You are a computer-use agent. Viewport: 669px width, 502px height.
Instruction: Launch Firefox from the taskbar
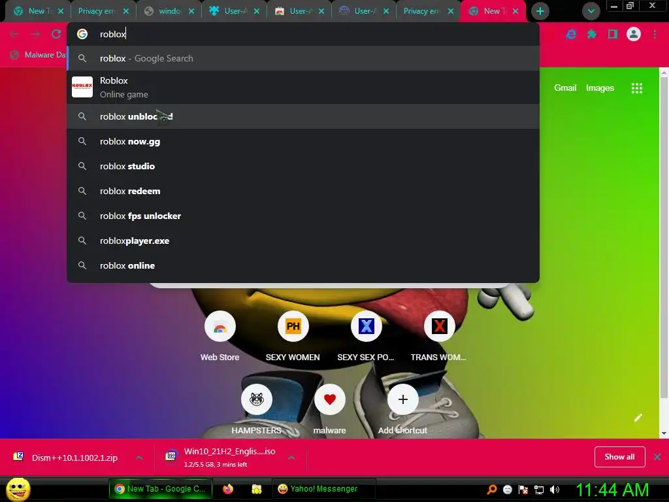(228, 489)
